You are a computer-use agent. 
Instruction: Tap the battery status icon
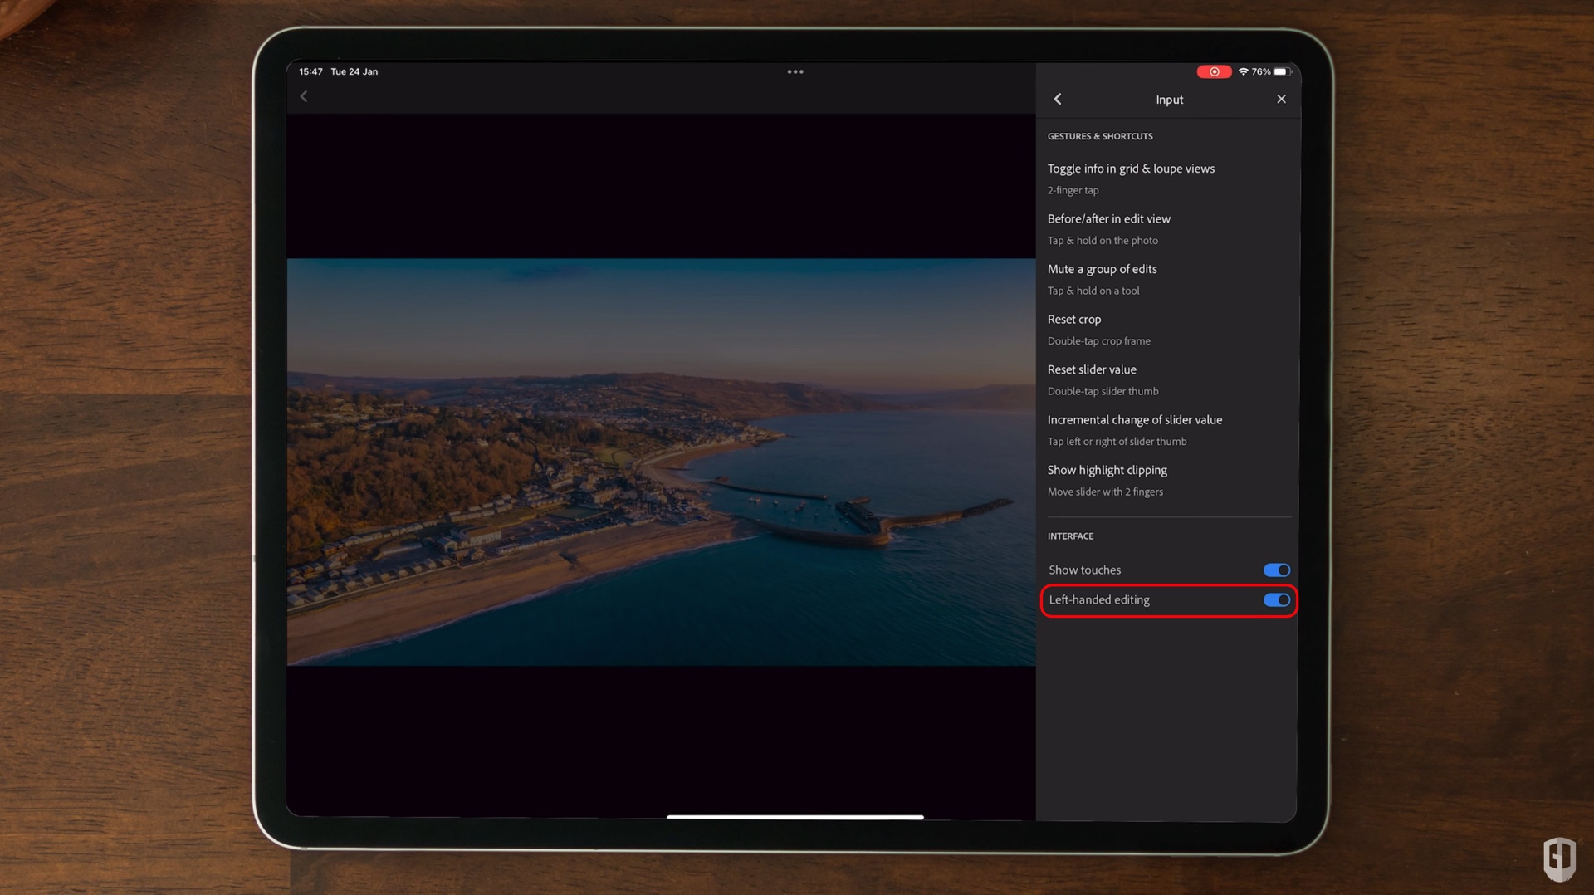click(x=1282, y=72)
